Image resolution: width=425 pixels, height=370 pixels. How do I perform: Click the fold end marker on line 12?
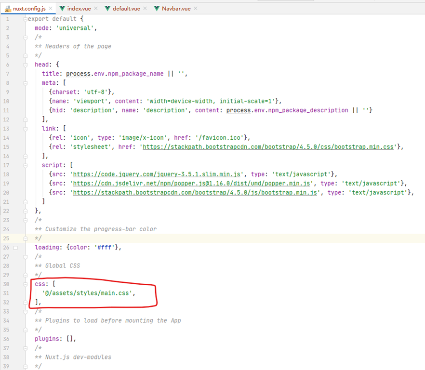(26, 119)
